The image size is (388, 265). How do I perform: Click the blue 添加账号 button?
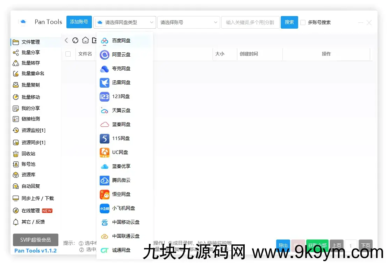pyautogui.click(x=79, y=22)
